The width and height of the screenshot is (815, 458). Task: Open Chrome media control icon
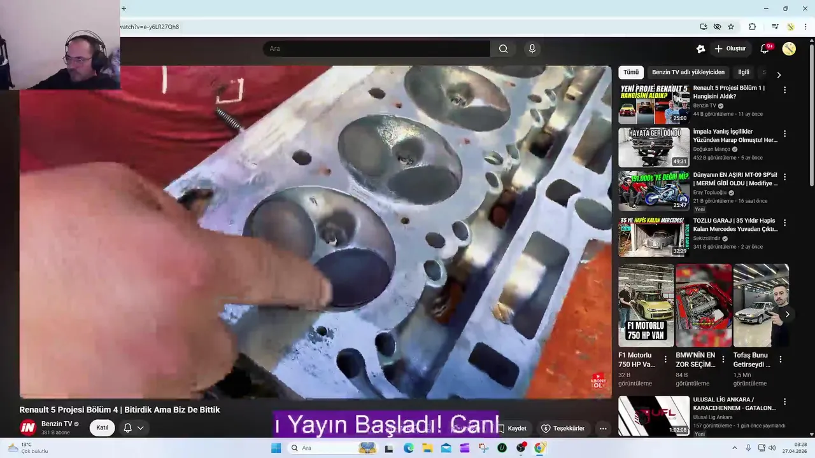pyautogui.click(x=775, y=27)
